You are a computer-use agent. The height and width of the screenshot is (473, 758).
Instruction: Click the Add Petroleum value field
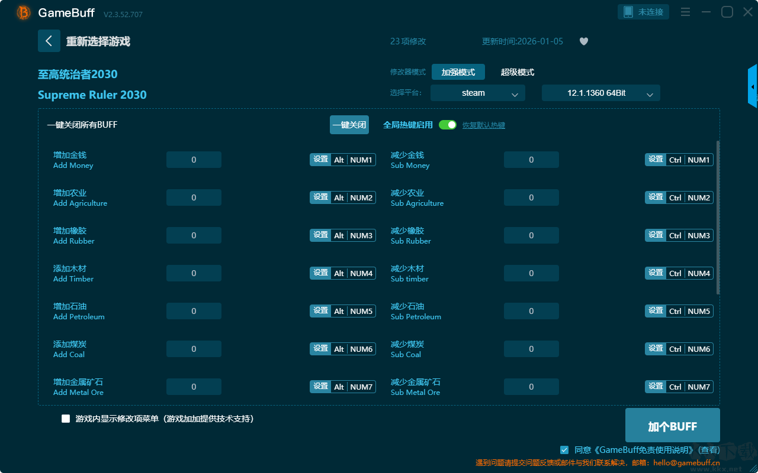[194, 311]
